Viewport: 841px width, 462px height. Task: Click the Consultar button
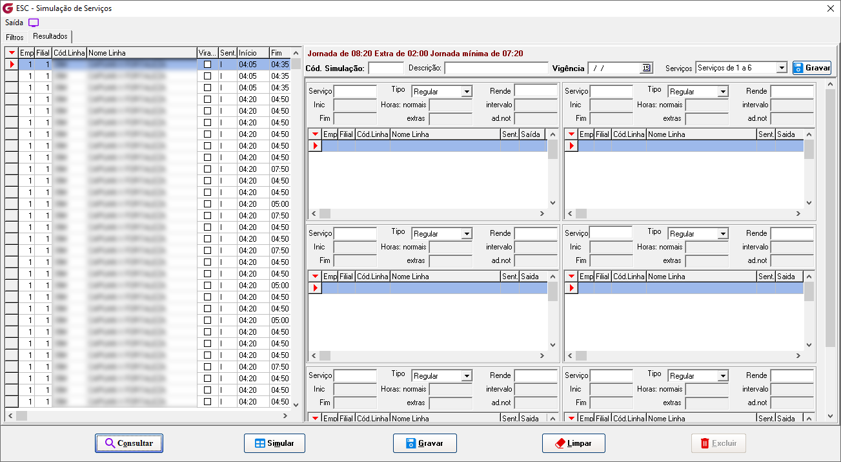[129, 443]
